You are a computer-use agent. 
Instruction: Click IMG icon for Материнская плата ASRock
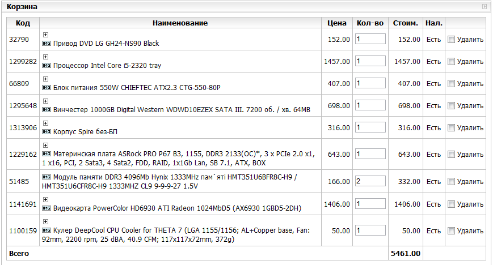pyautogui.click(x=47, y=154)
